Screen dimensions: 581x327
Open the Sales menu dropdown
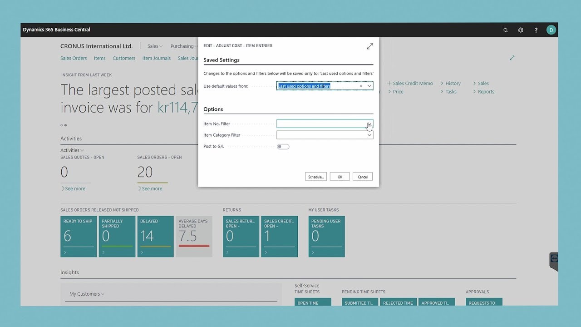pyautogui.click(x=155, y=46)
